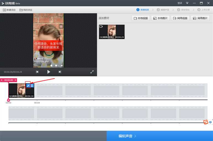Jump to the next frame in the preview
This screenshot has width=213, height=141.
60,72
